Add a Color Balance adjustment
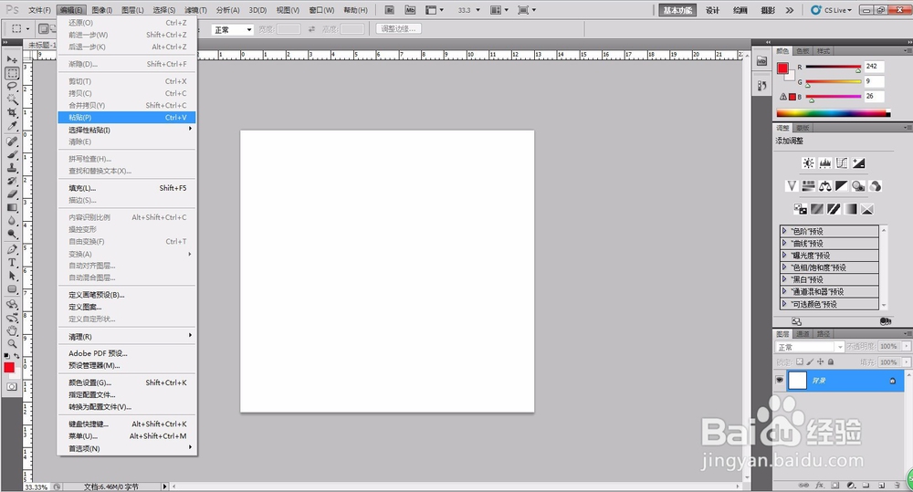The width and height of the screenshot is (913, 492). coord(825,185)
